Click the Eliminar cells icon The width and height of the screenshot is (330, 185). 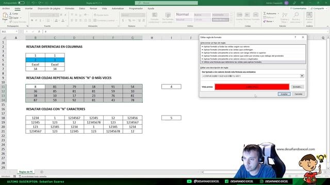pos(247,15)
